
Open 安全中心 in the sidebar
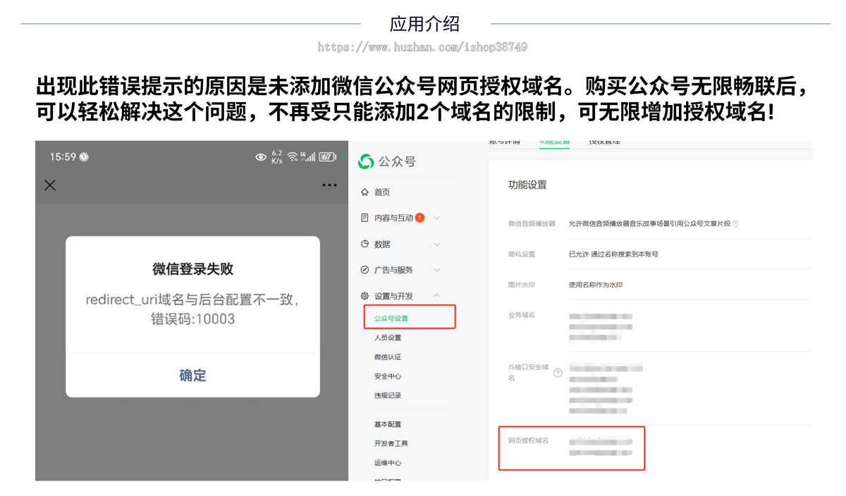pyautogui.click(x=388, y=376)
